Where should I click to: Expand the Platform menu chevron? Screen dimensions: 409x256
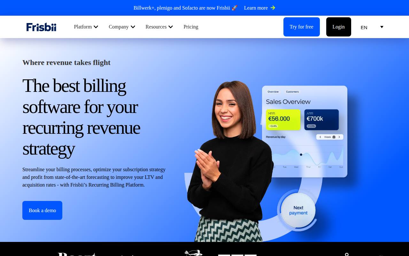[96, 27]
